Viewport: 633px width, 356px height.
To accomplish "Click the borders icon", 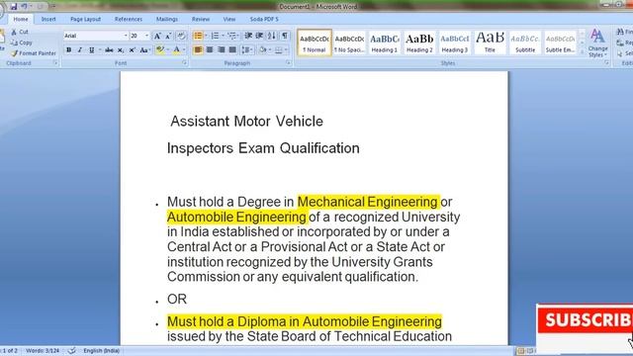I will click(x=279, y=50).
